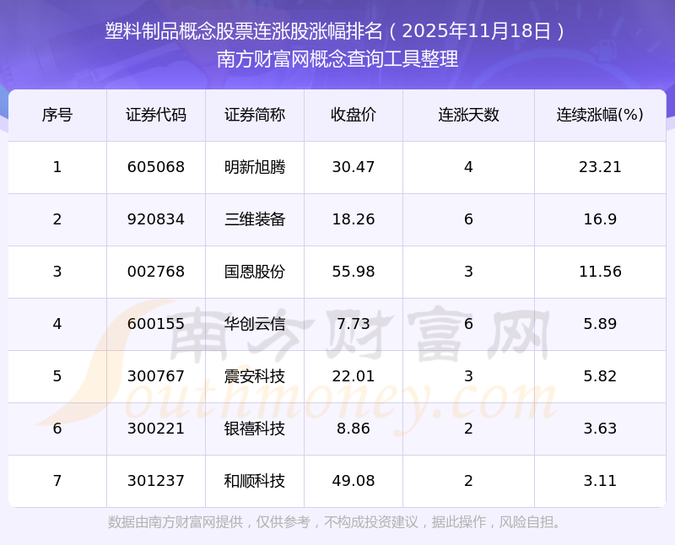Click gain value 23.21
The image size is (675, 545).
click(x=600, y=167)
